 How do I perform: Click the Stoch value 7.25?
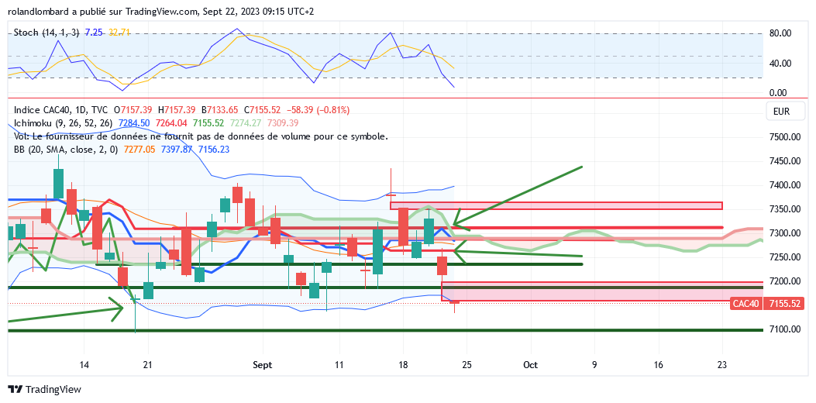tap(94, 33)
